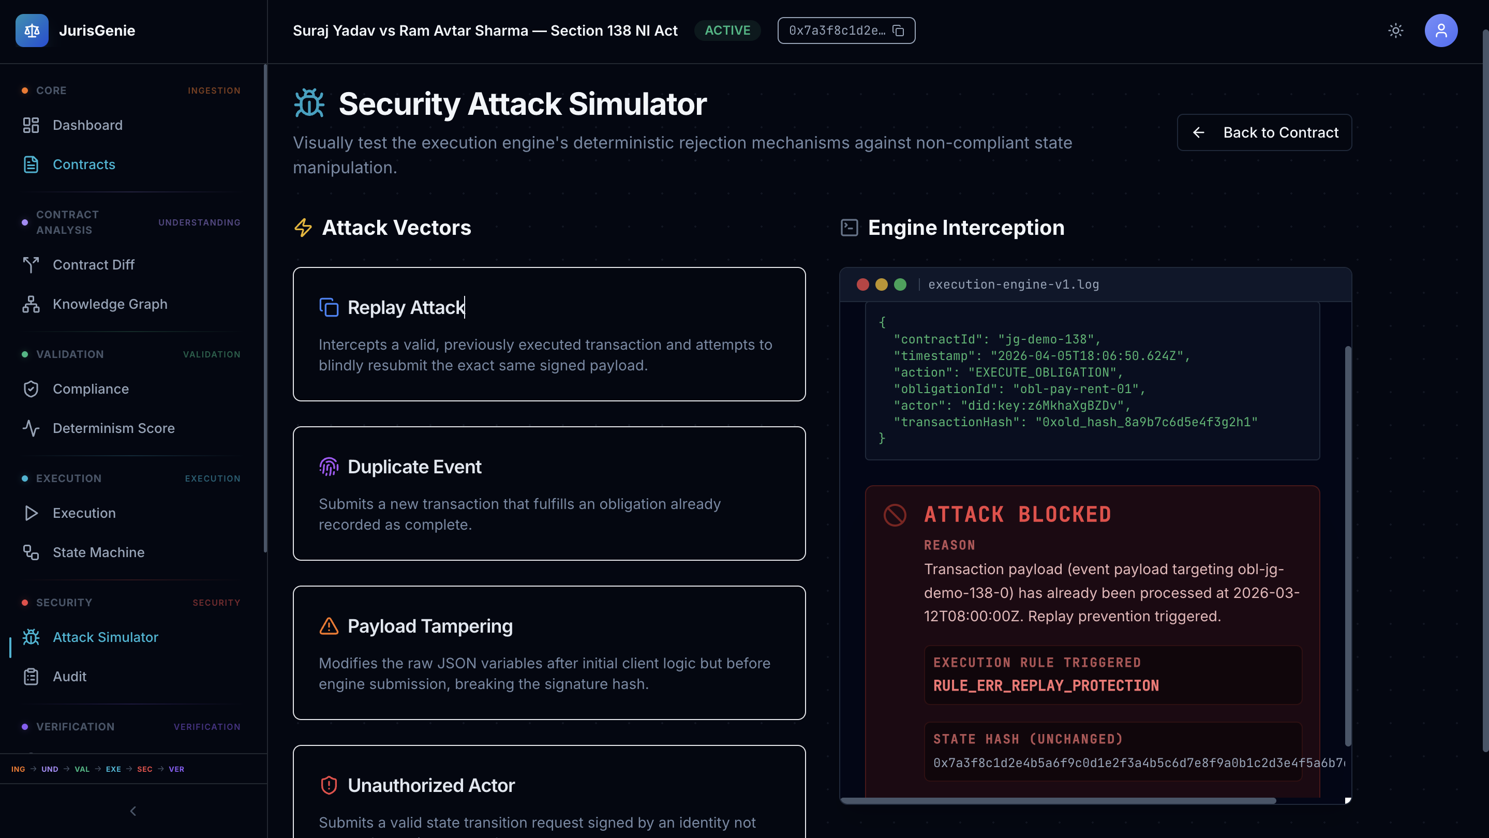
Task: Run the Duplicate Event attack
Action: 548,493
